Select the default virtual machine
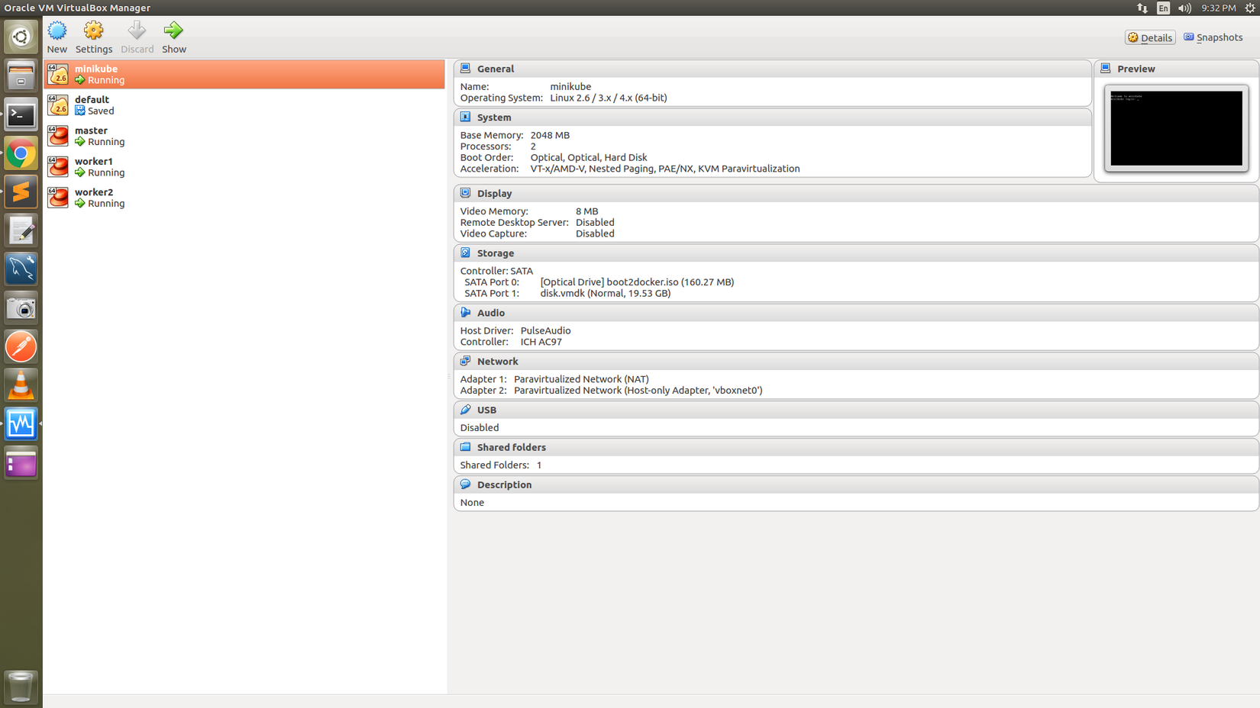1260x708 pixels. (244, 105)
